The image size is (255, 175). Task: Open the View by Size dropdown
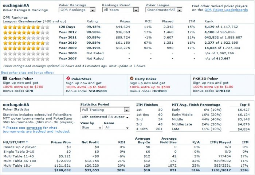tap(91, 128)
